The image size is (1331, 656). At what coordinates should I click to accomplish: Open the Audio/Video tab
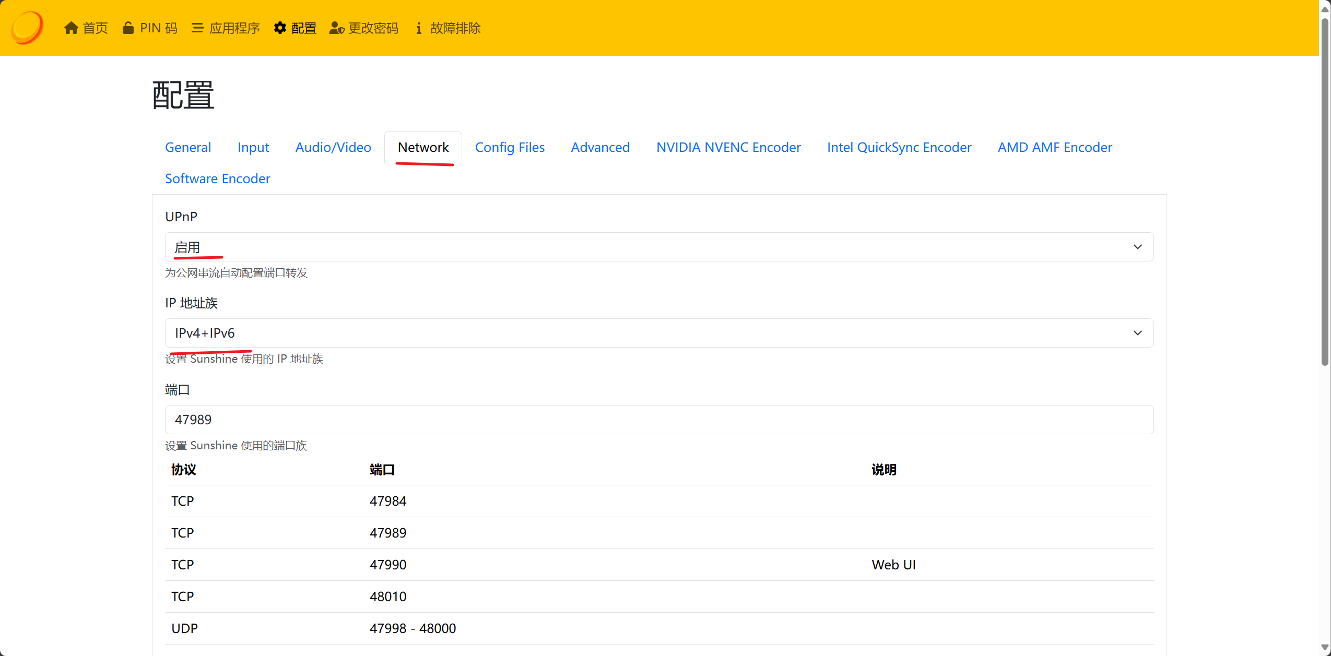point(333,147)
